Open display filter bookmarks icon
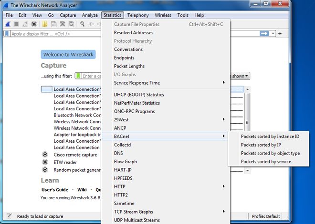Screen dimensions: 315x224 (7, 33)
